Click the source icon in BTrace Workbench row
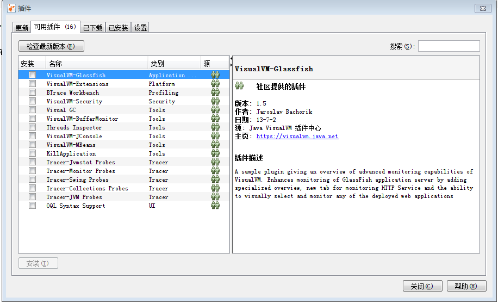 [x=215, y=92]
